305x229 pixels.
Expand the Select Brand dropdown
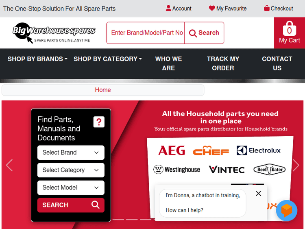point(71,153)
